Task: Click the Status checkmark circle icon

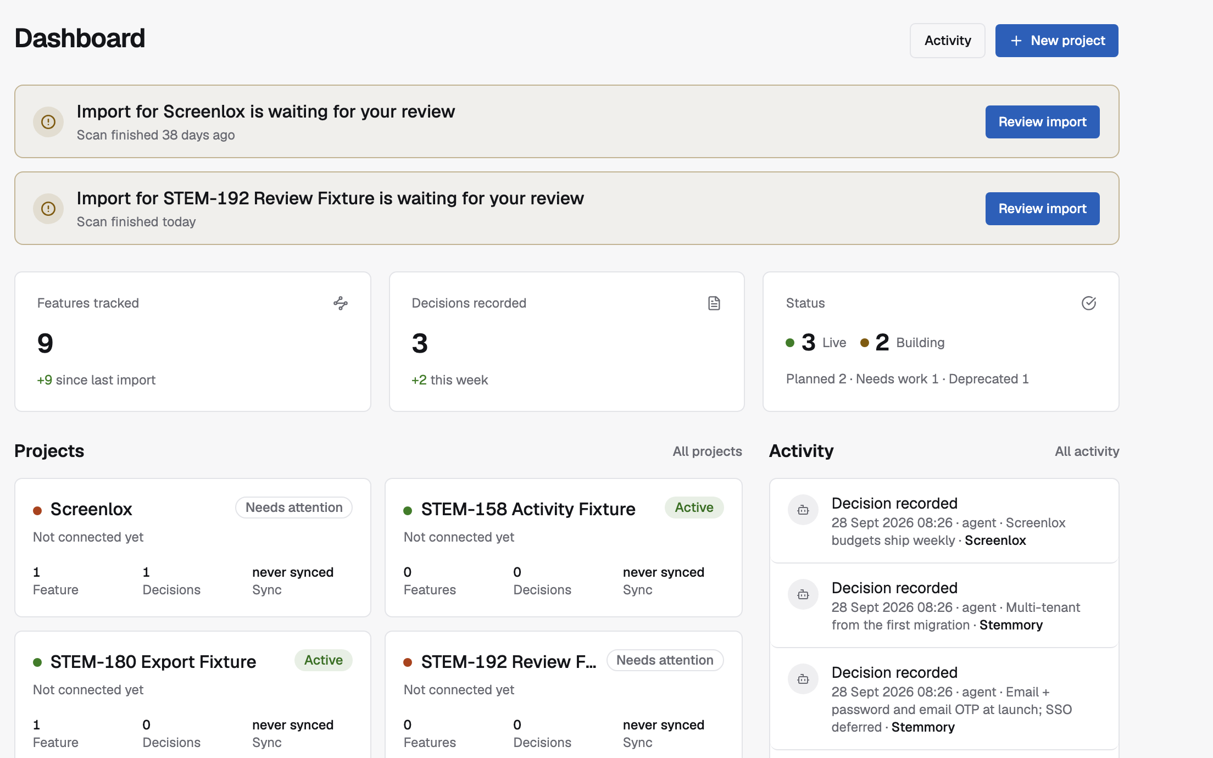Action: coord(1089,303)
